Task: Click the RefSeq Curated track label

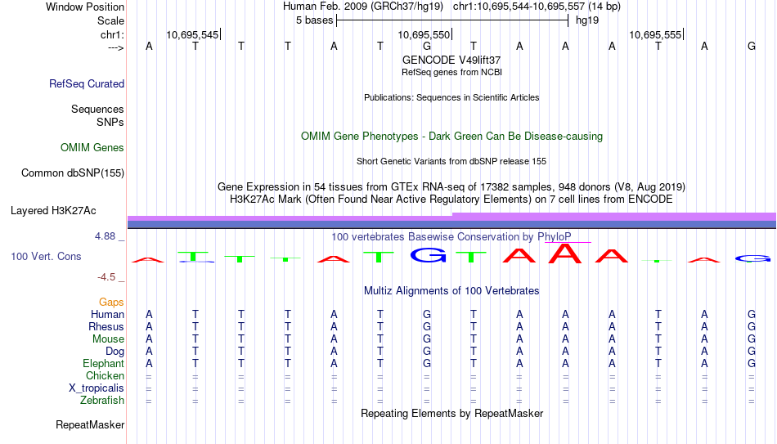Action: (x=86, y=83)
